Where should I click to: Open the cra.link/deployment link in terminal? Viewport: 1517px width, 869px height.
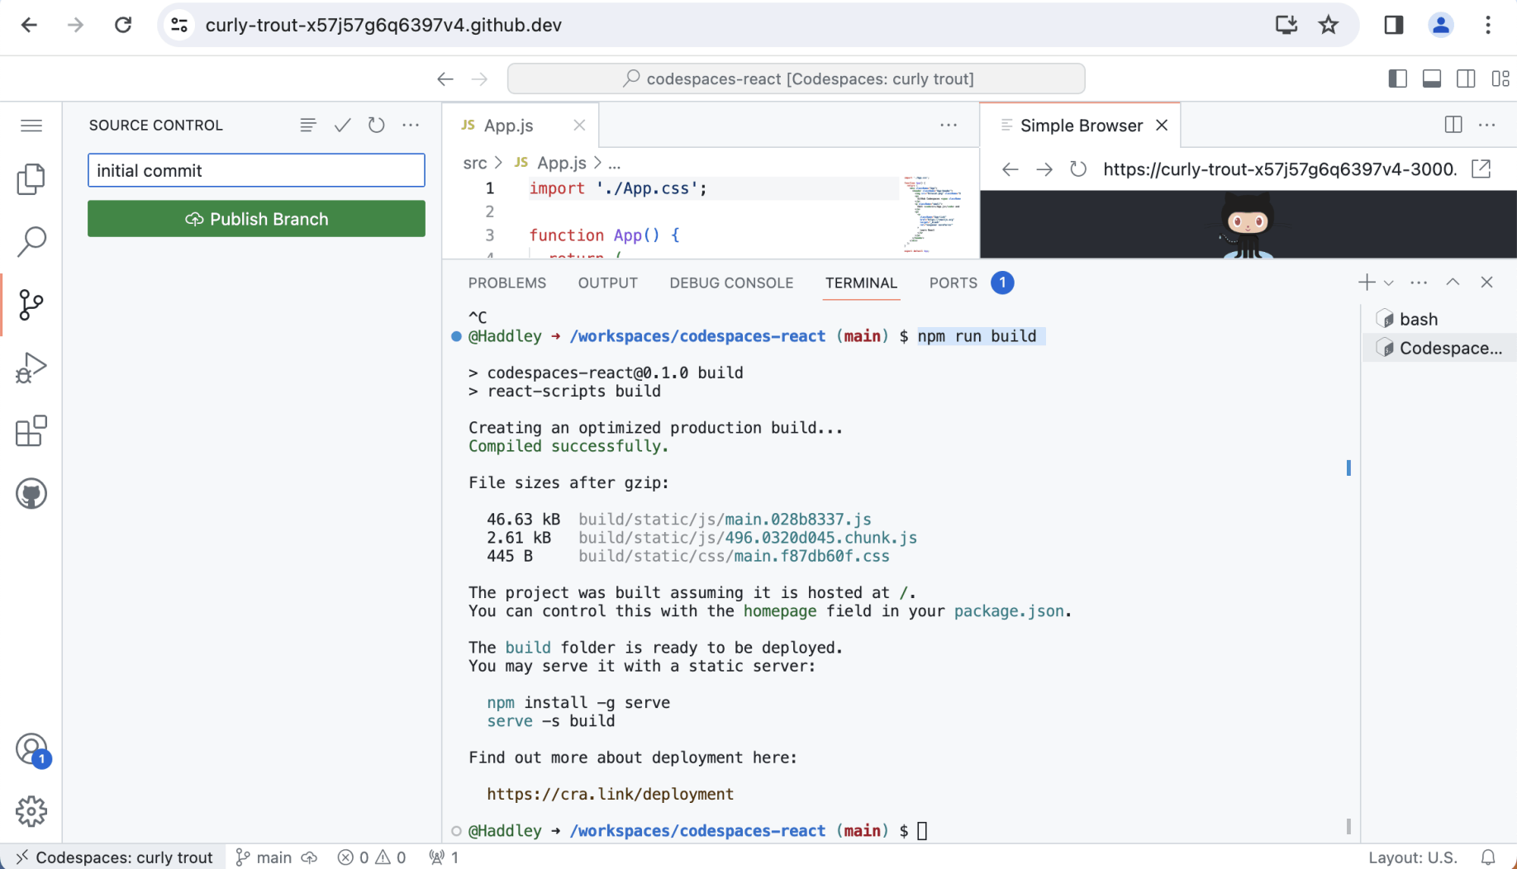[x=610, y=794]
